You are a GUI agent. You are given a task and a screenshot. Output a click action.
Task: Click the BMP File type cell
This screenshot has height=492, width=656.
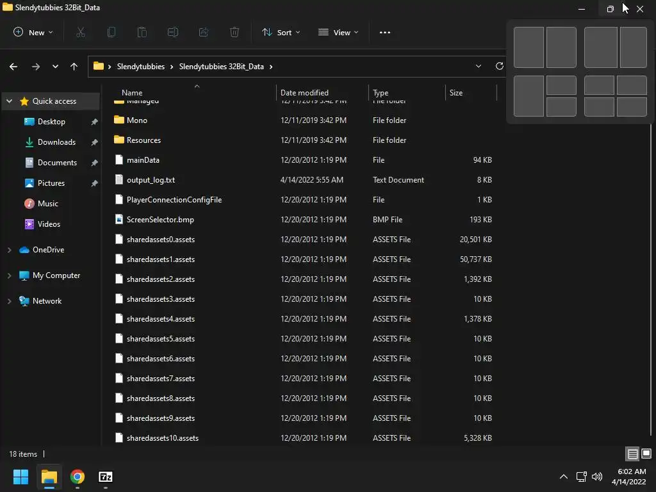(x=388, y=219)
